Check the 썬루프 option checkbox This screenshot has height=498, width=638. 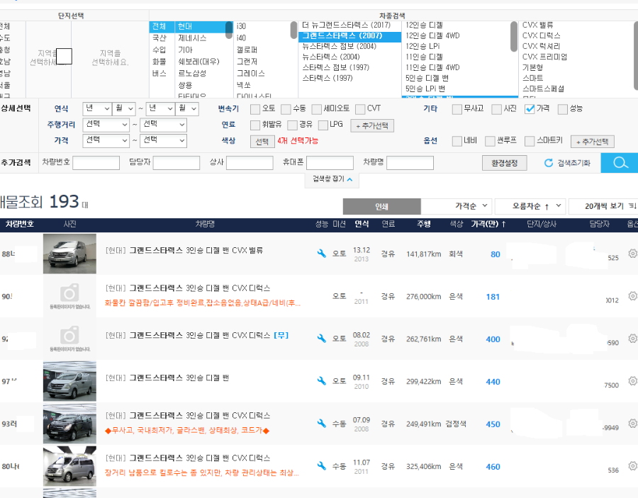pyautogui.click(x=490, y=141)
